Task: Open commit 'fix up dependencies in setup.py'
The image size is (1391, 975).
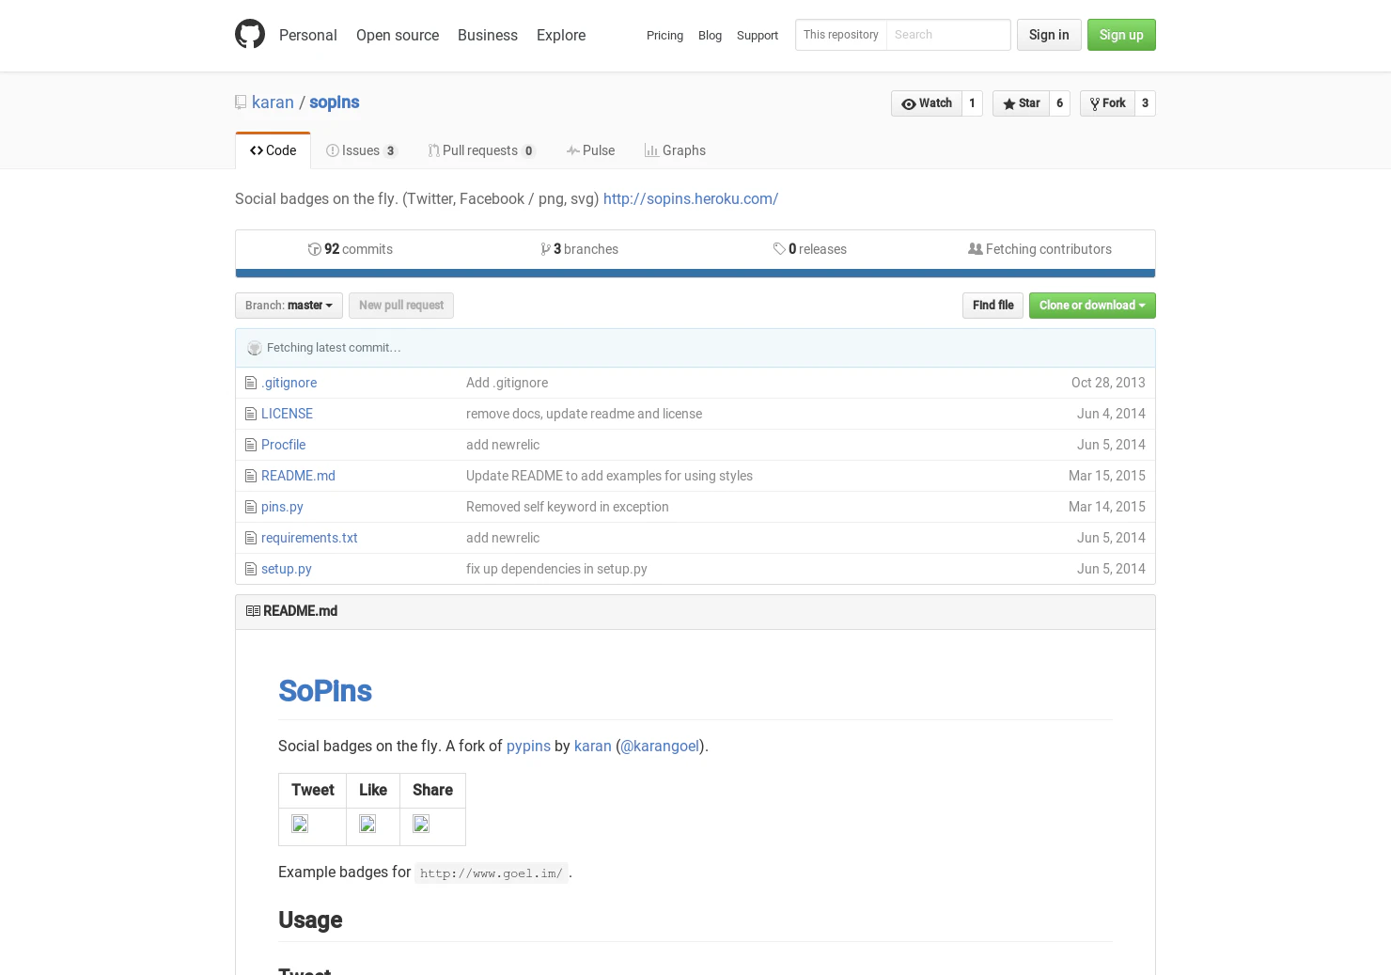Action: point(556,569)
